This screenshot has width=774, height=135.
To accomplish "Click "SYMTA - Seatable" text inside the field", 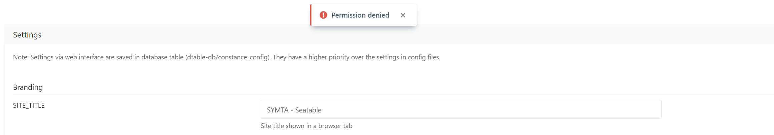I will click(294, 110).
